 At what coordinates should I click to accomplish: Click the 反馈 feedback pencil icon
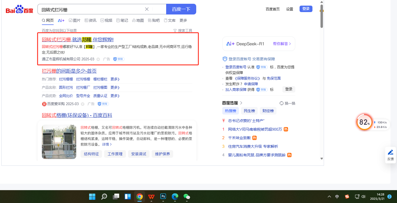(391, 153)
